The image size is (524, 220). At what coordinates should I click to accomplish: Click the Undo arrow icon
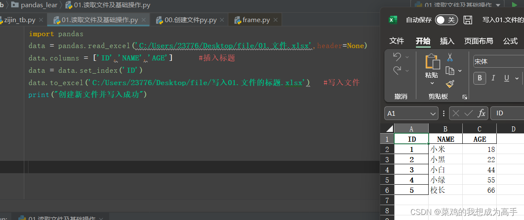coord(397,57)
